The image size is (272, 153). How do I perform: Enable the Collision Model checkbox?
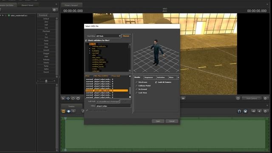(x=136, y=86)
